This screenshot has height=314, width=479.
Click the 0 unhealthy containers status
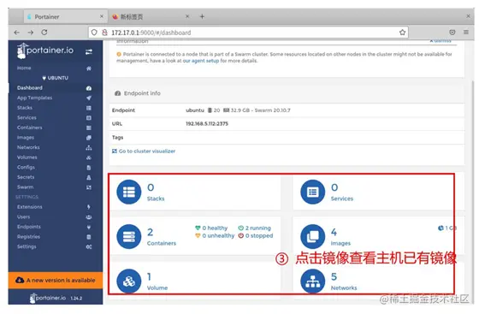(215, 236)
